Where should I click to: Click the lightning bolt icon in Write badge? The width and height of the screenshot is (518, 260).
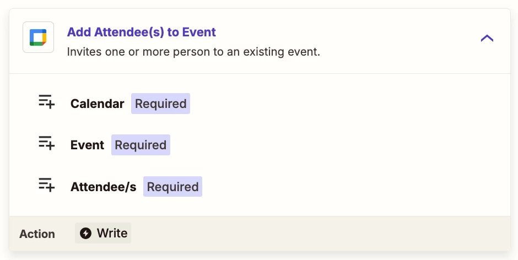(85, 233)
